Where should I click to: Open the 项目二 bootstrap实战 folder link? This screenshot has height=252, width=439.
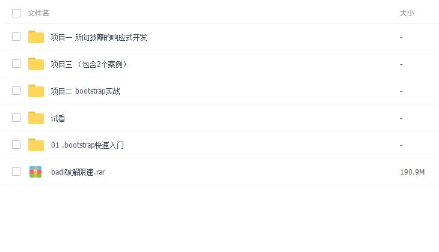coord(85,91)
